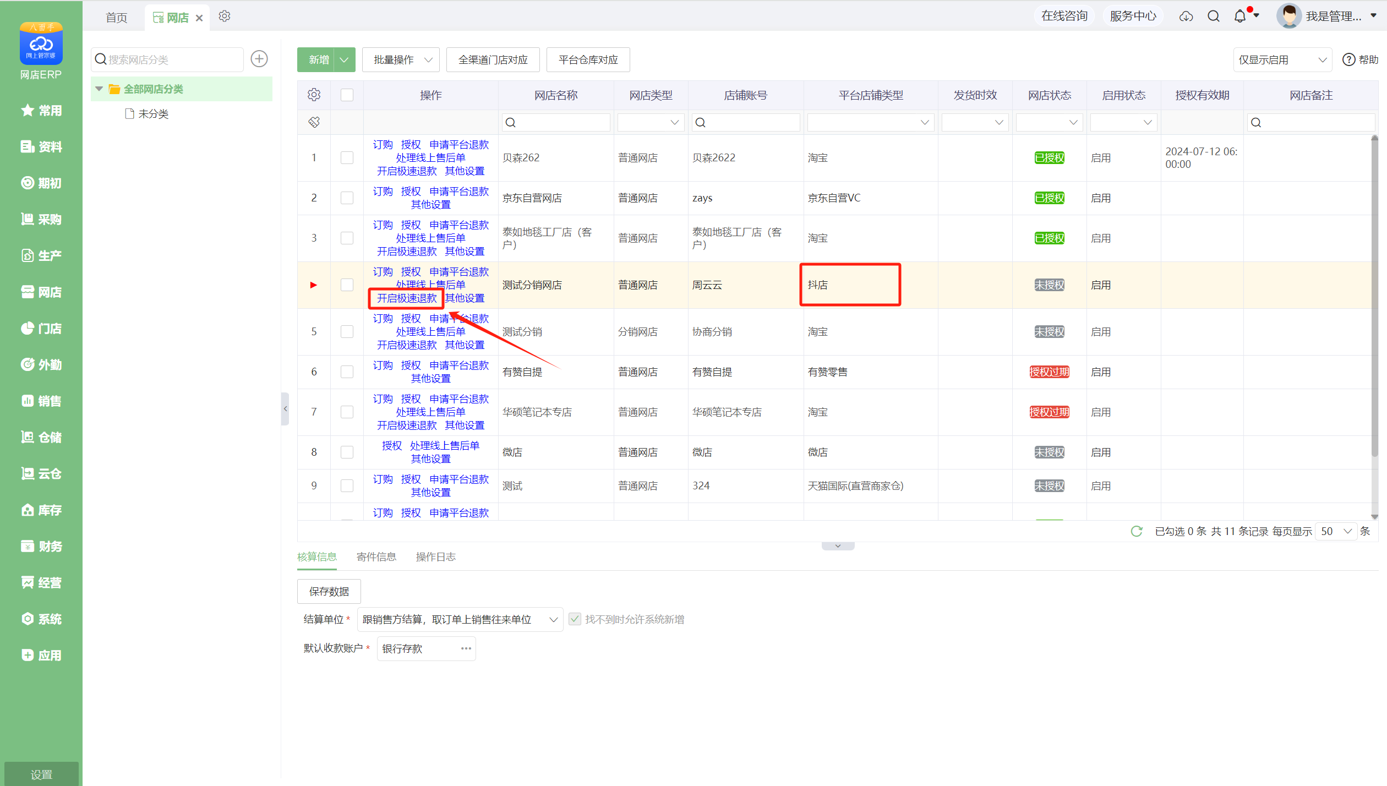Tick the checkbox for row 贝森262
The height and width of the screenshot is (786, 1387).
pyautogui.click(x=347, y=158)
